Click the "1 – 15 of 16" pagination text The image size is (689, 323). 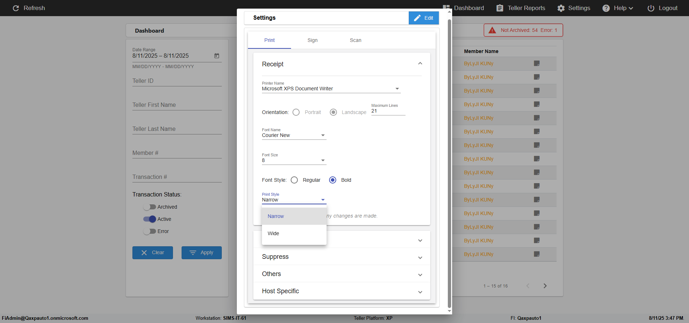pos(495,286)
